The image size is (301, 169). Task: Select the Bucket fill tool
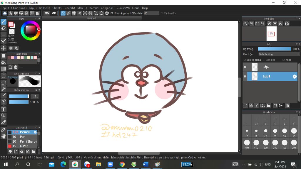tap(4, 62)
